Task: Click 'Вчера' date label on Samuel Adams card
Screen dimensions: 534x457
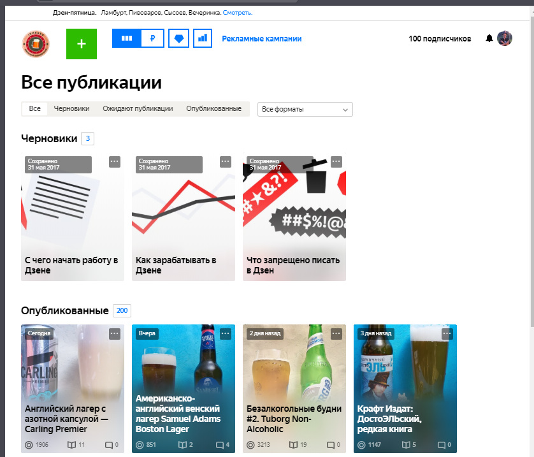Action: (147, 333)
